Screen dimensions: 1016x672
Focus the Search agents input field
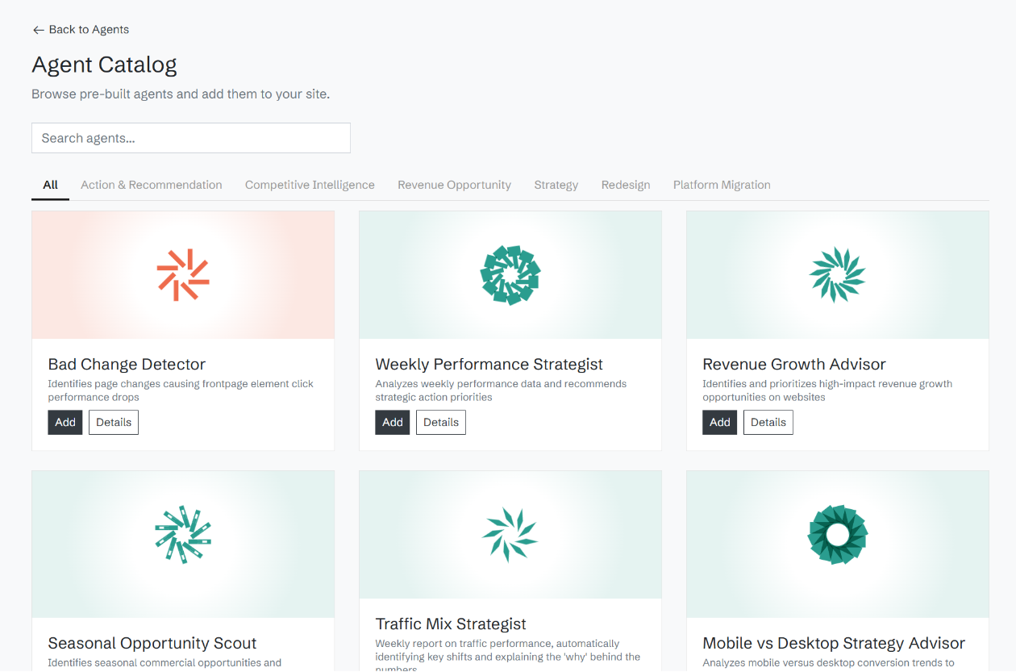tap(191, 138)
